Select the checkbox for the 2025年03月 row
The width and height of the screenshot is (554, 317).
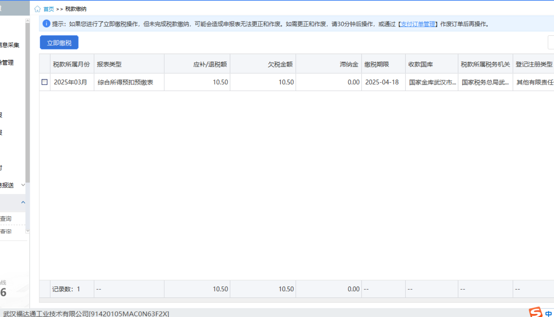tap(45, 82)
